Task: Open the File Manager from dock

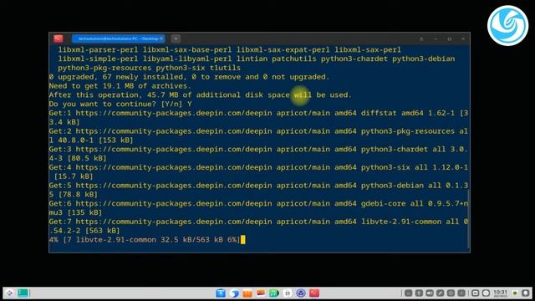Action: pos(221,293)
